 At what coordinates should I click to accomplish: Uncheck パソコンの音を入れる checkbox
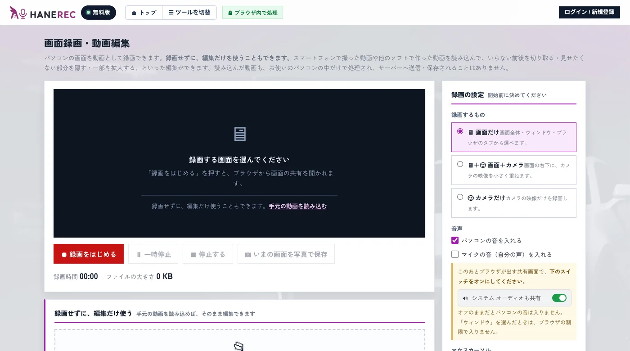pos(455,240)
